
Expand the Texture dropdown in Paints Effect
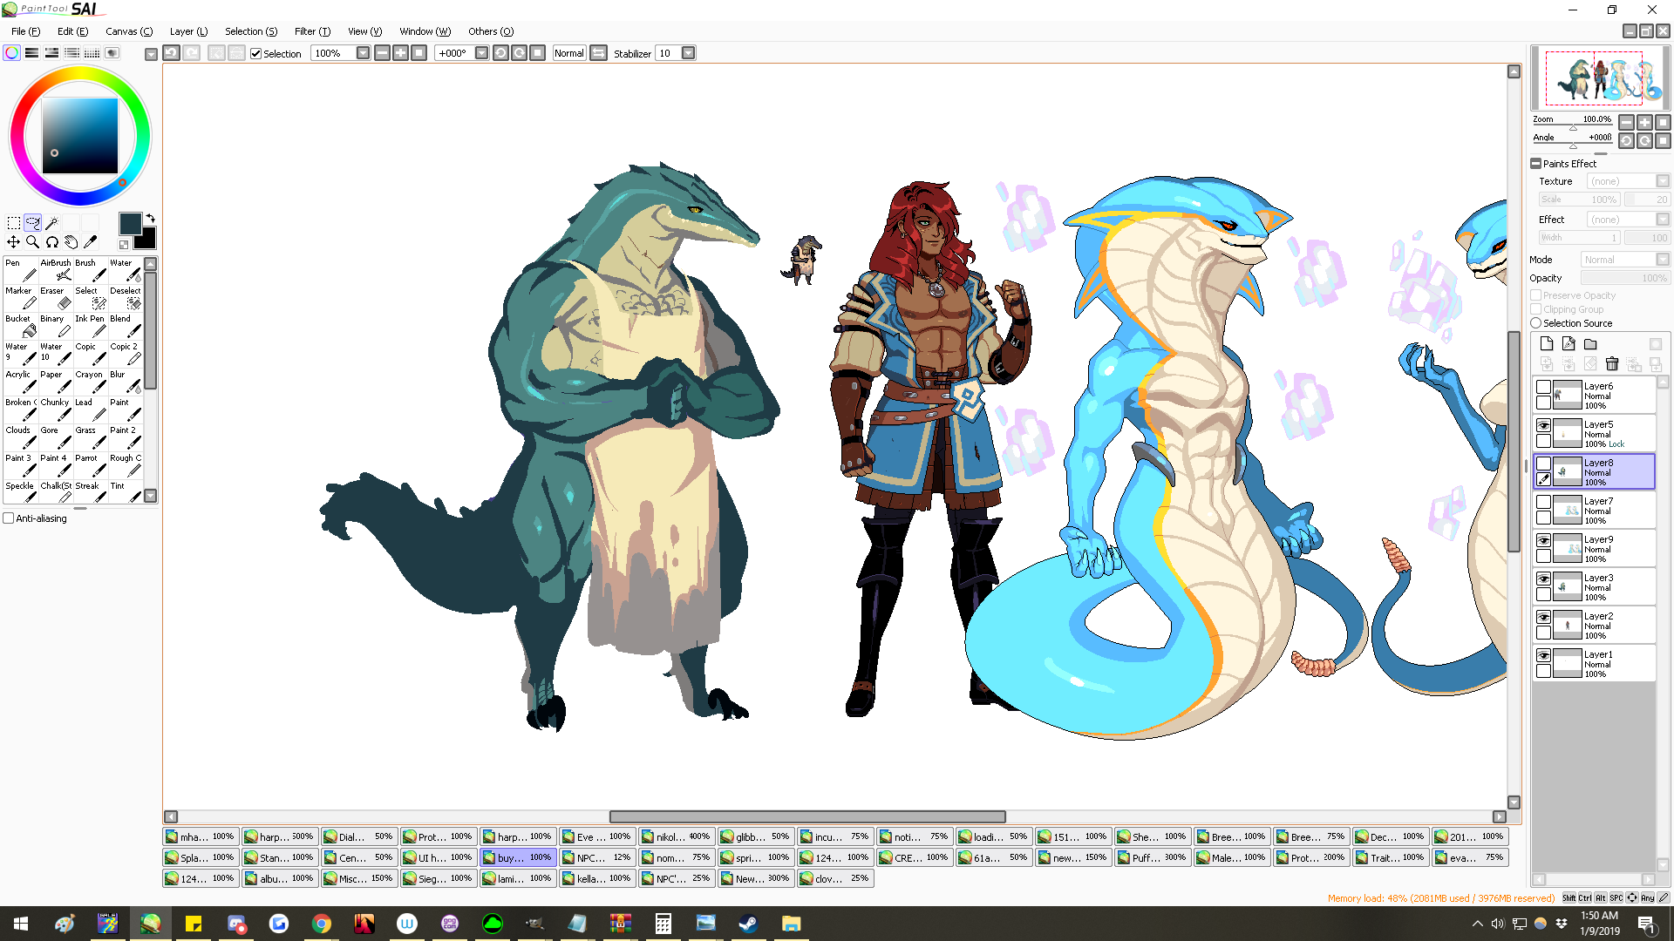pos(1662,181)
